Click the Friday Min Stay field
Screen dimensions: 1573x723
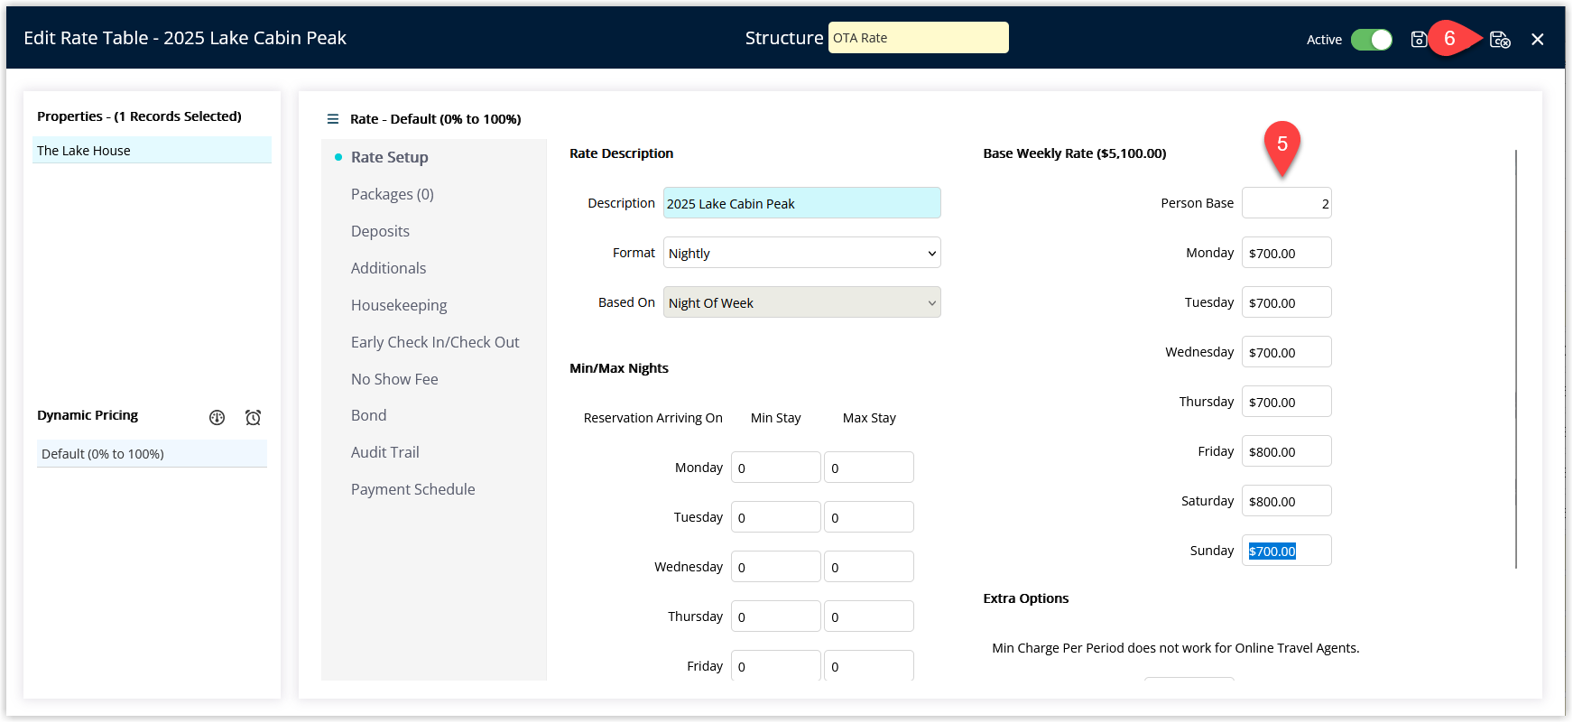[x=776, y=665]
